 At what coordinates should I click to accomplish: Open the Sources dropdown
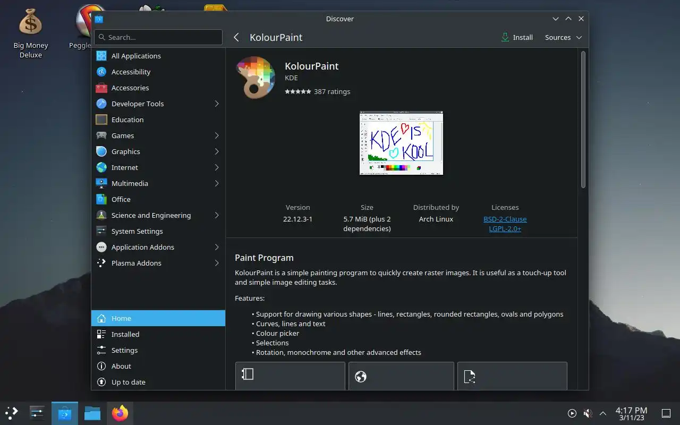click(x=564, y=37)
